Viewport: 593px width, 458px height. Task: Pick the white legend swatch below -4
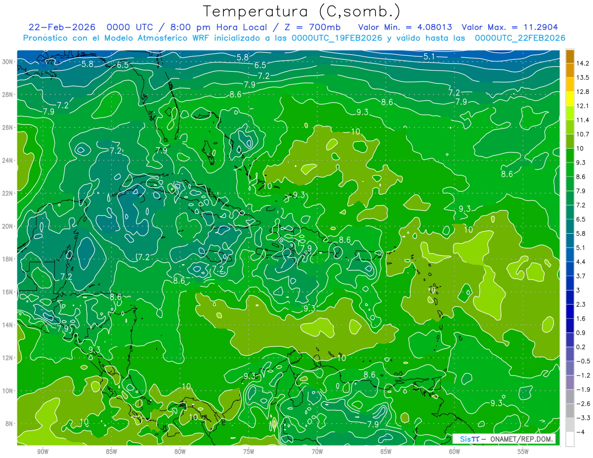click(570, 439)
